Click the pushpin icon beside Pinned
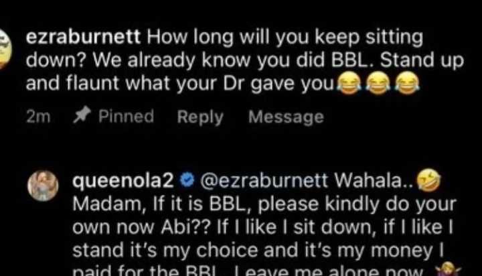 (x=82, y=115)
